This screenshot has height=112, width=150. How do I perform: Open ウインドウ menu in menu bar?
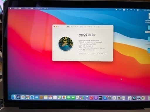pyautogui.click(x=38, y=8)
